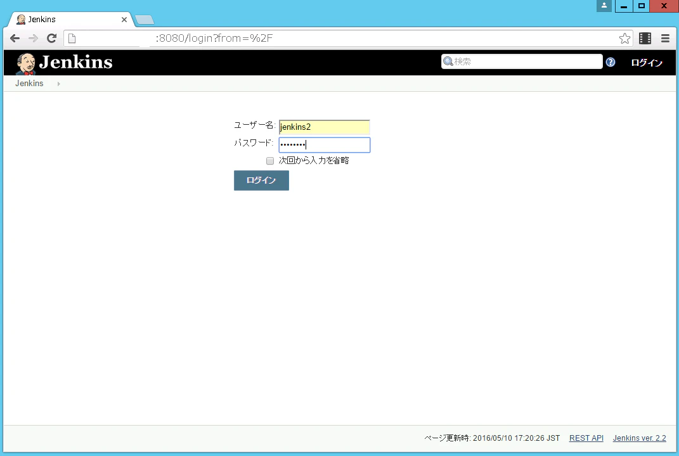Click the 検索 search box

[x=522, y=61]
